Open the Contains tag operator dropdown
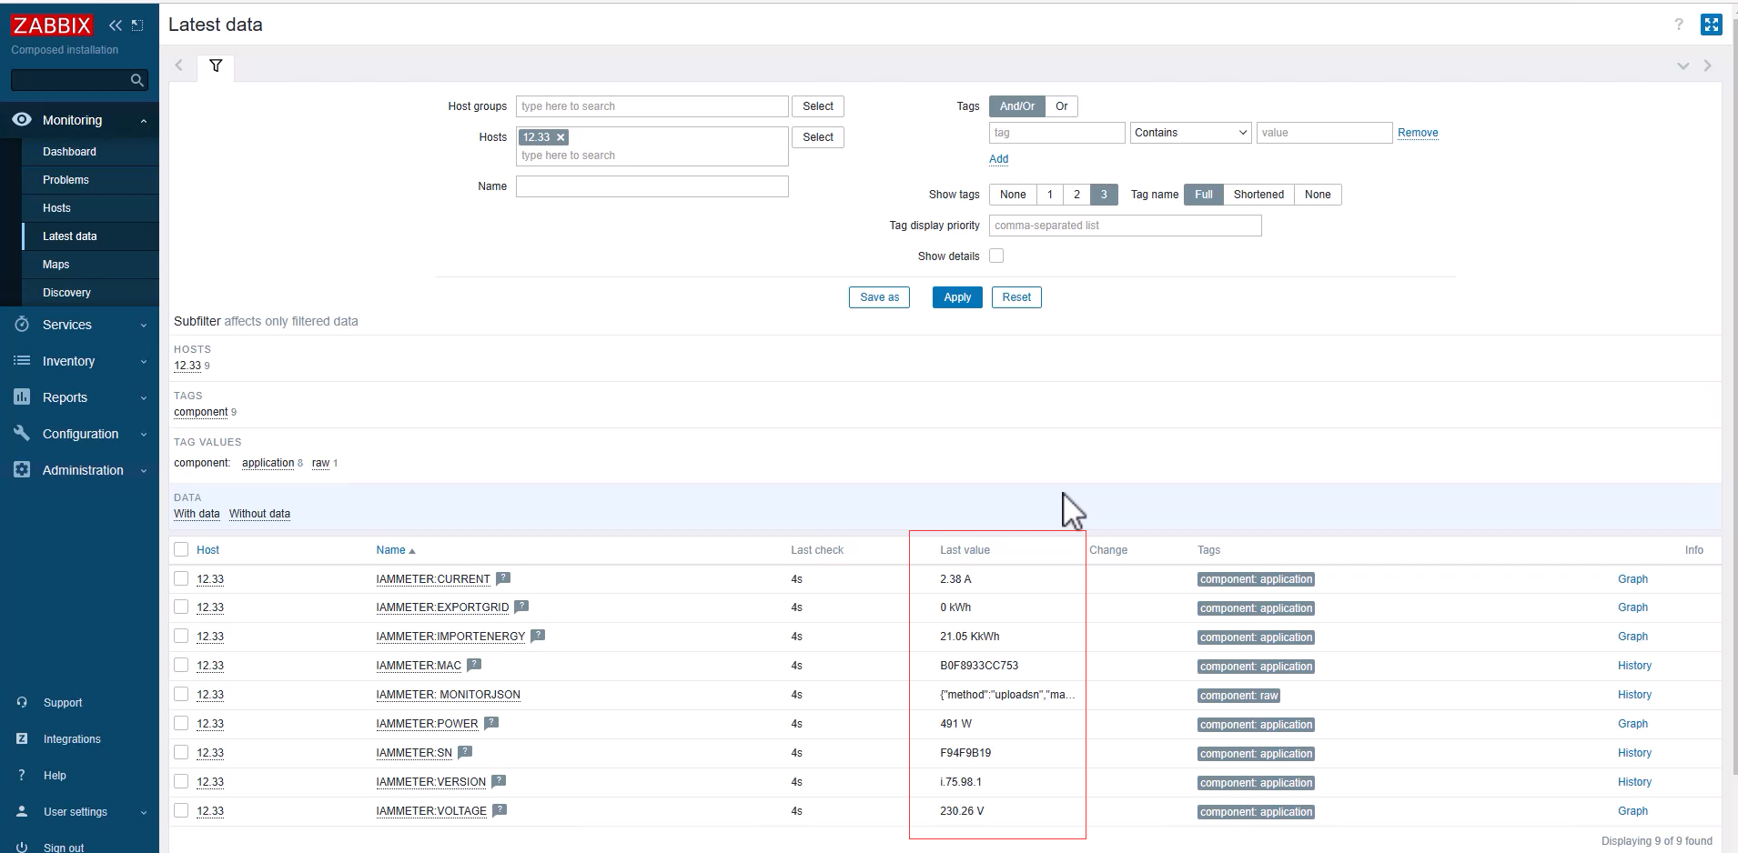The width and height of the screenshot is (1738, 853). coord(1190,133)
